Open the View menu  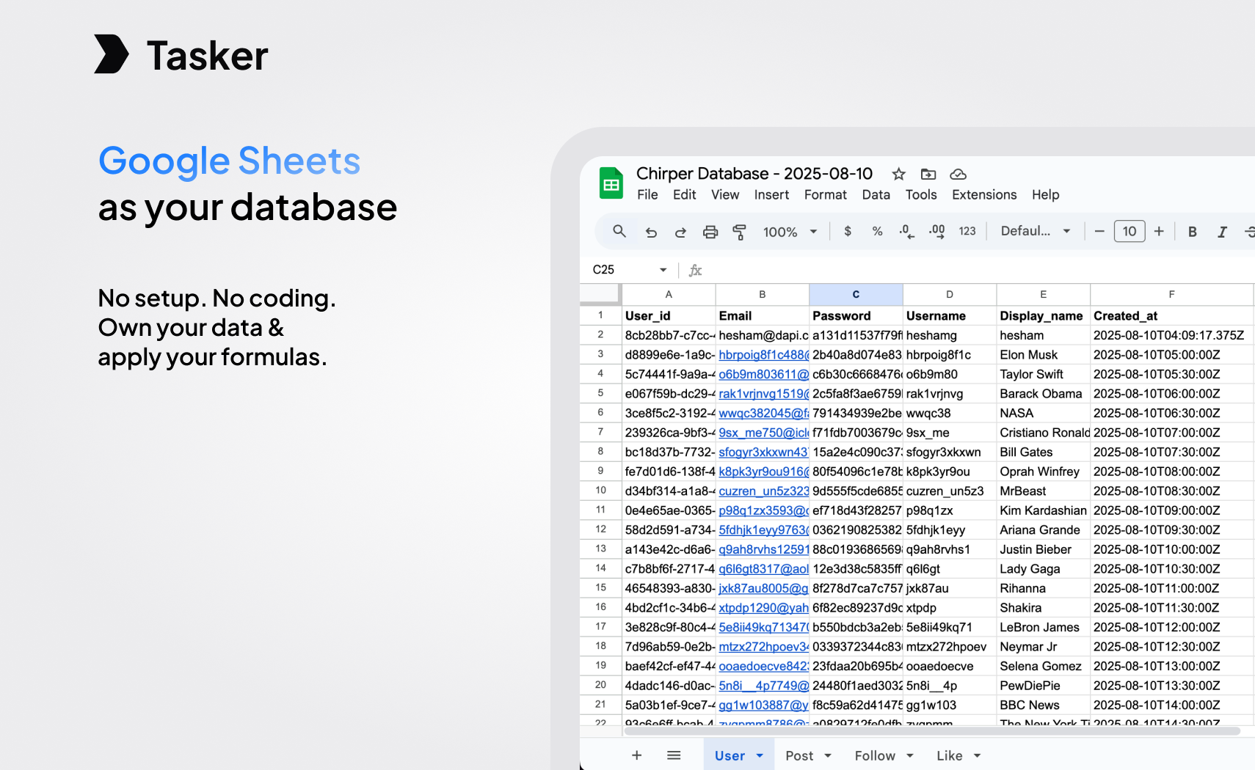[x=725, y=195]
